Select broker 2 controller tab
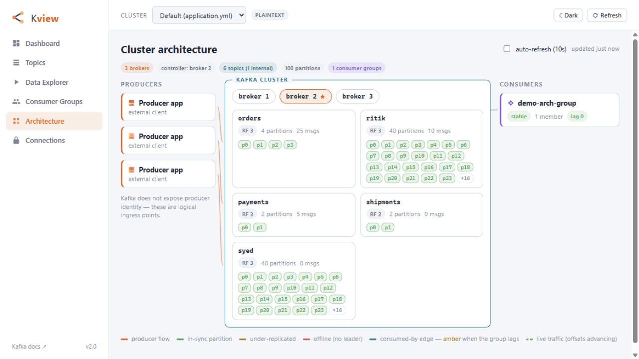Screen dimensions: 639x359 point(306,97)
